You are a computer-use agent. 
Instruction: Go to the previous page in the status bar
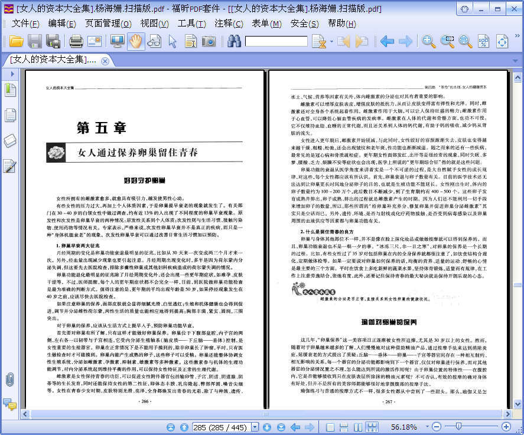tap(184, 427)
